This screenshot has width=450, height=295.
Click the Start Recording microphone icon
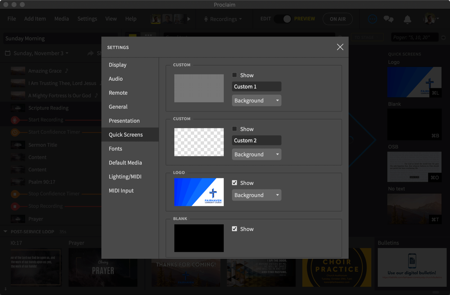pyautogui.click(x=15, y=120)
